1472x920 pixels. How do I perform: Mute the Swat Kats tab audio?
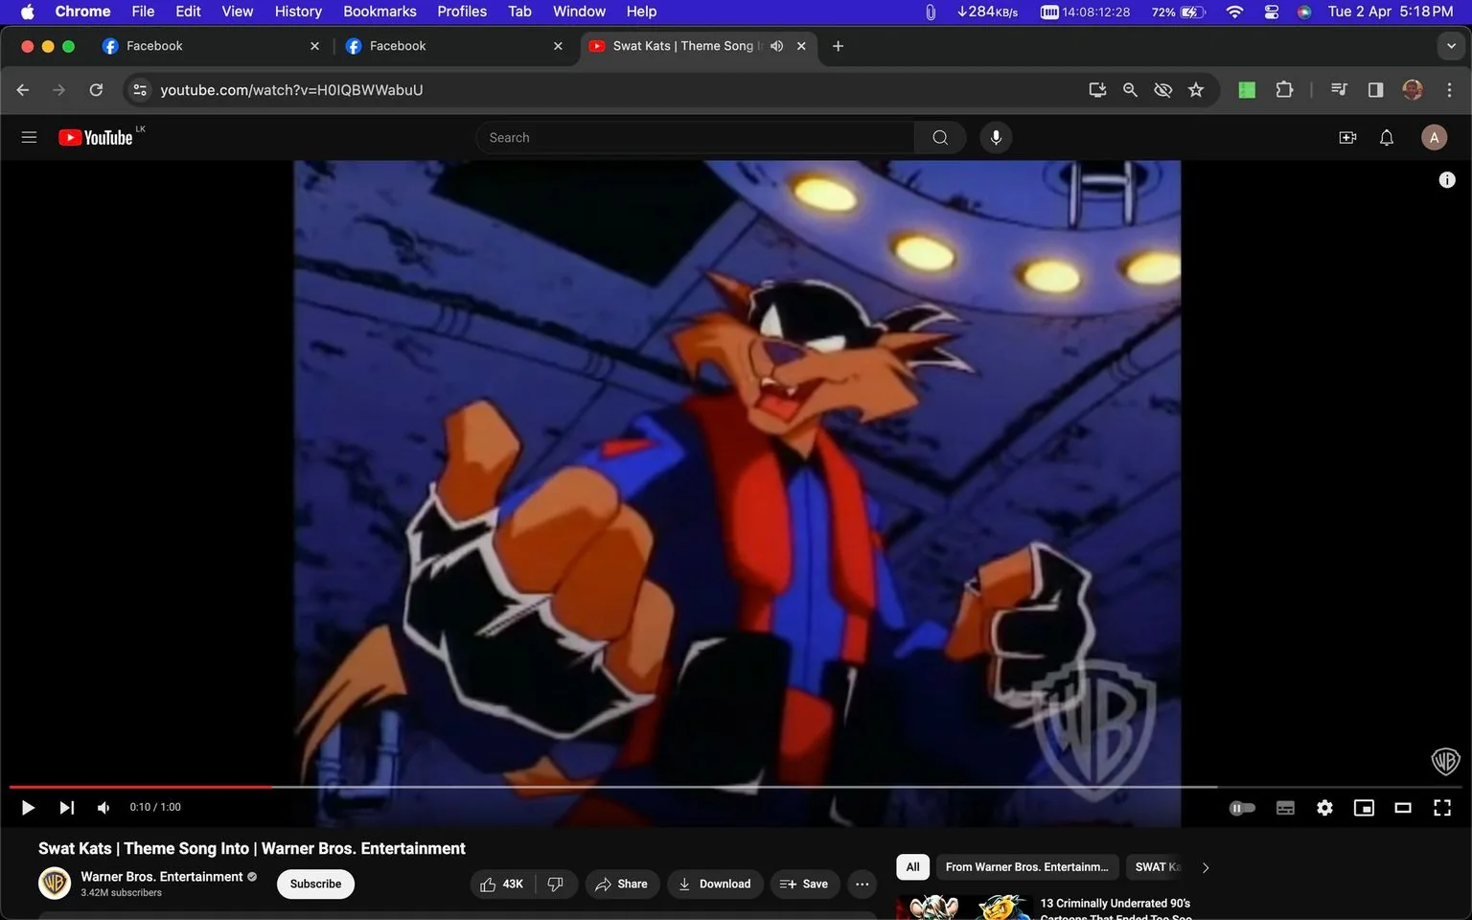click(776, 46)
